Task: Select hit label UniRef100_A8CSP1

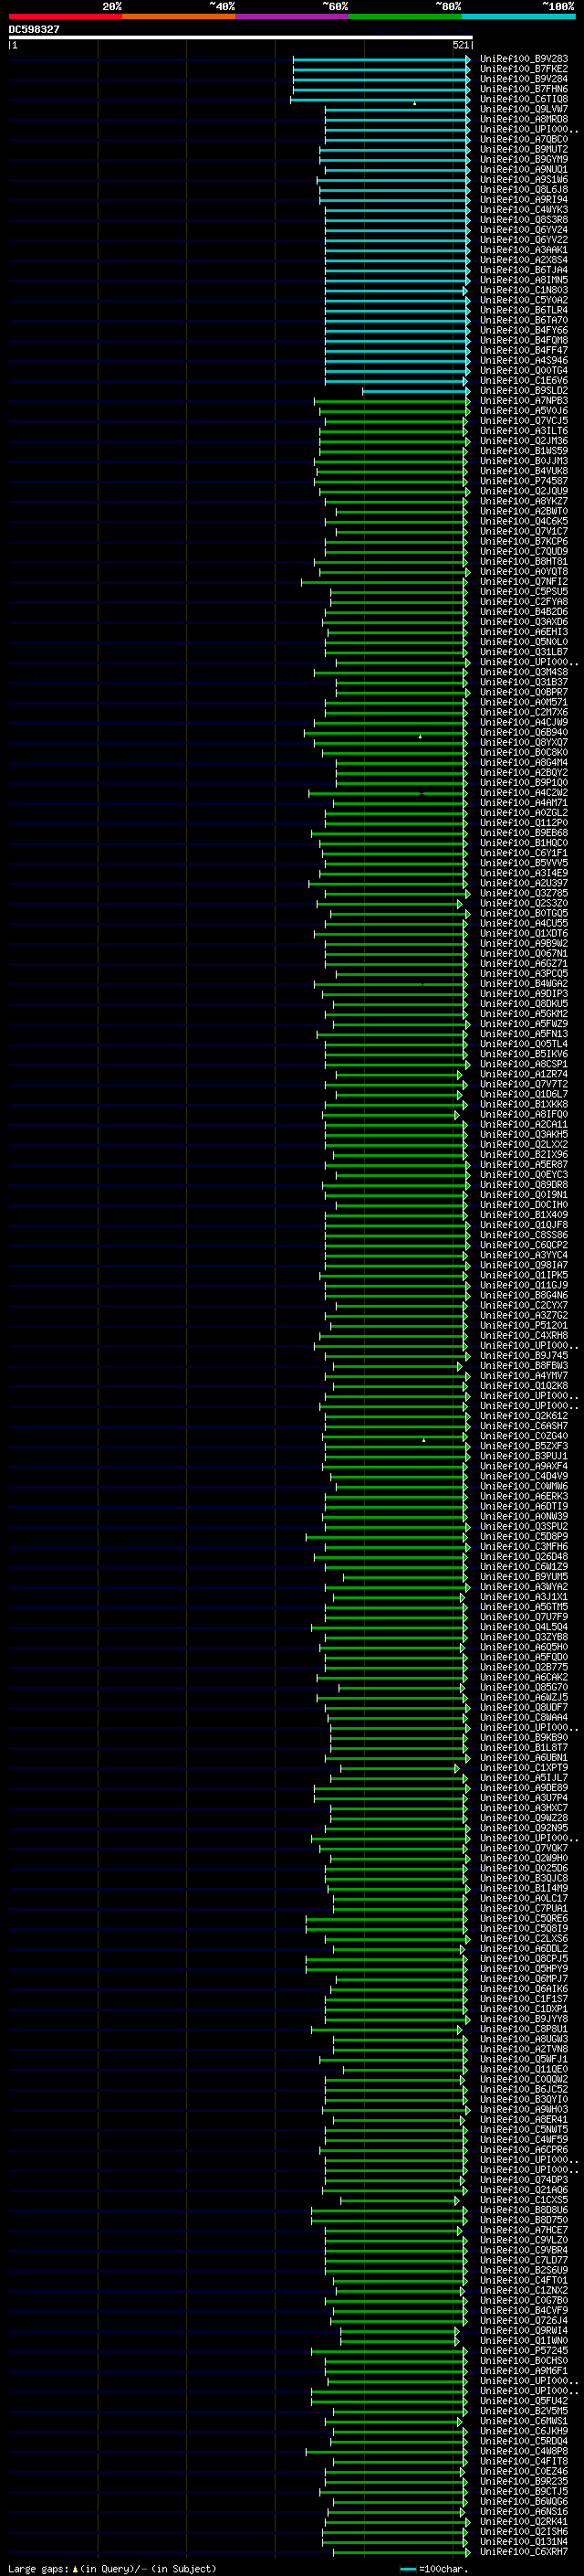Action: click(524, 1064)
